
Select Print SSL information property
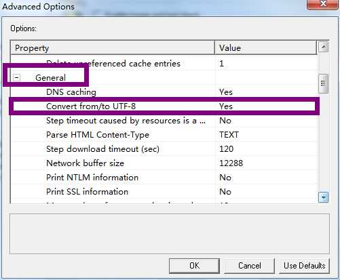[x=87, y=192]
